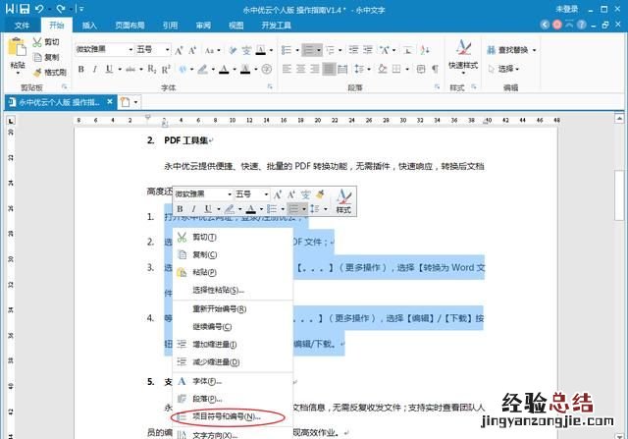This screenshot has height=439, width=628.
Task: Click the Quick Styles icon in ribbon
Action: 463,48
